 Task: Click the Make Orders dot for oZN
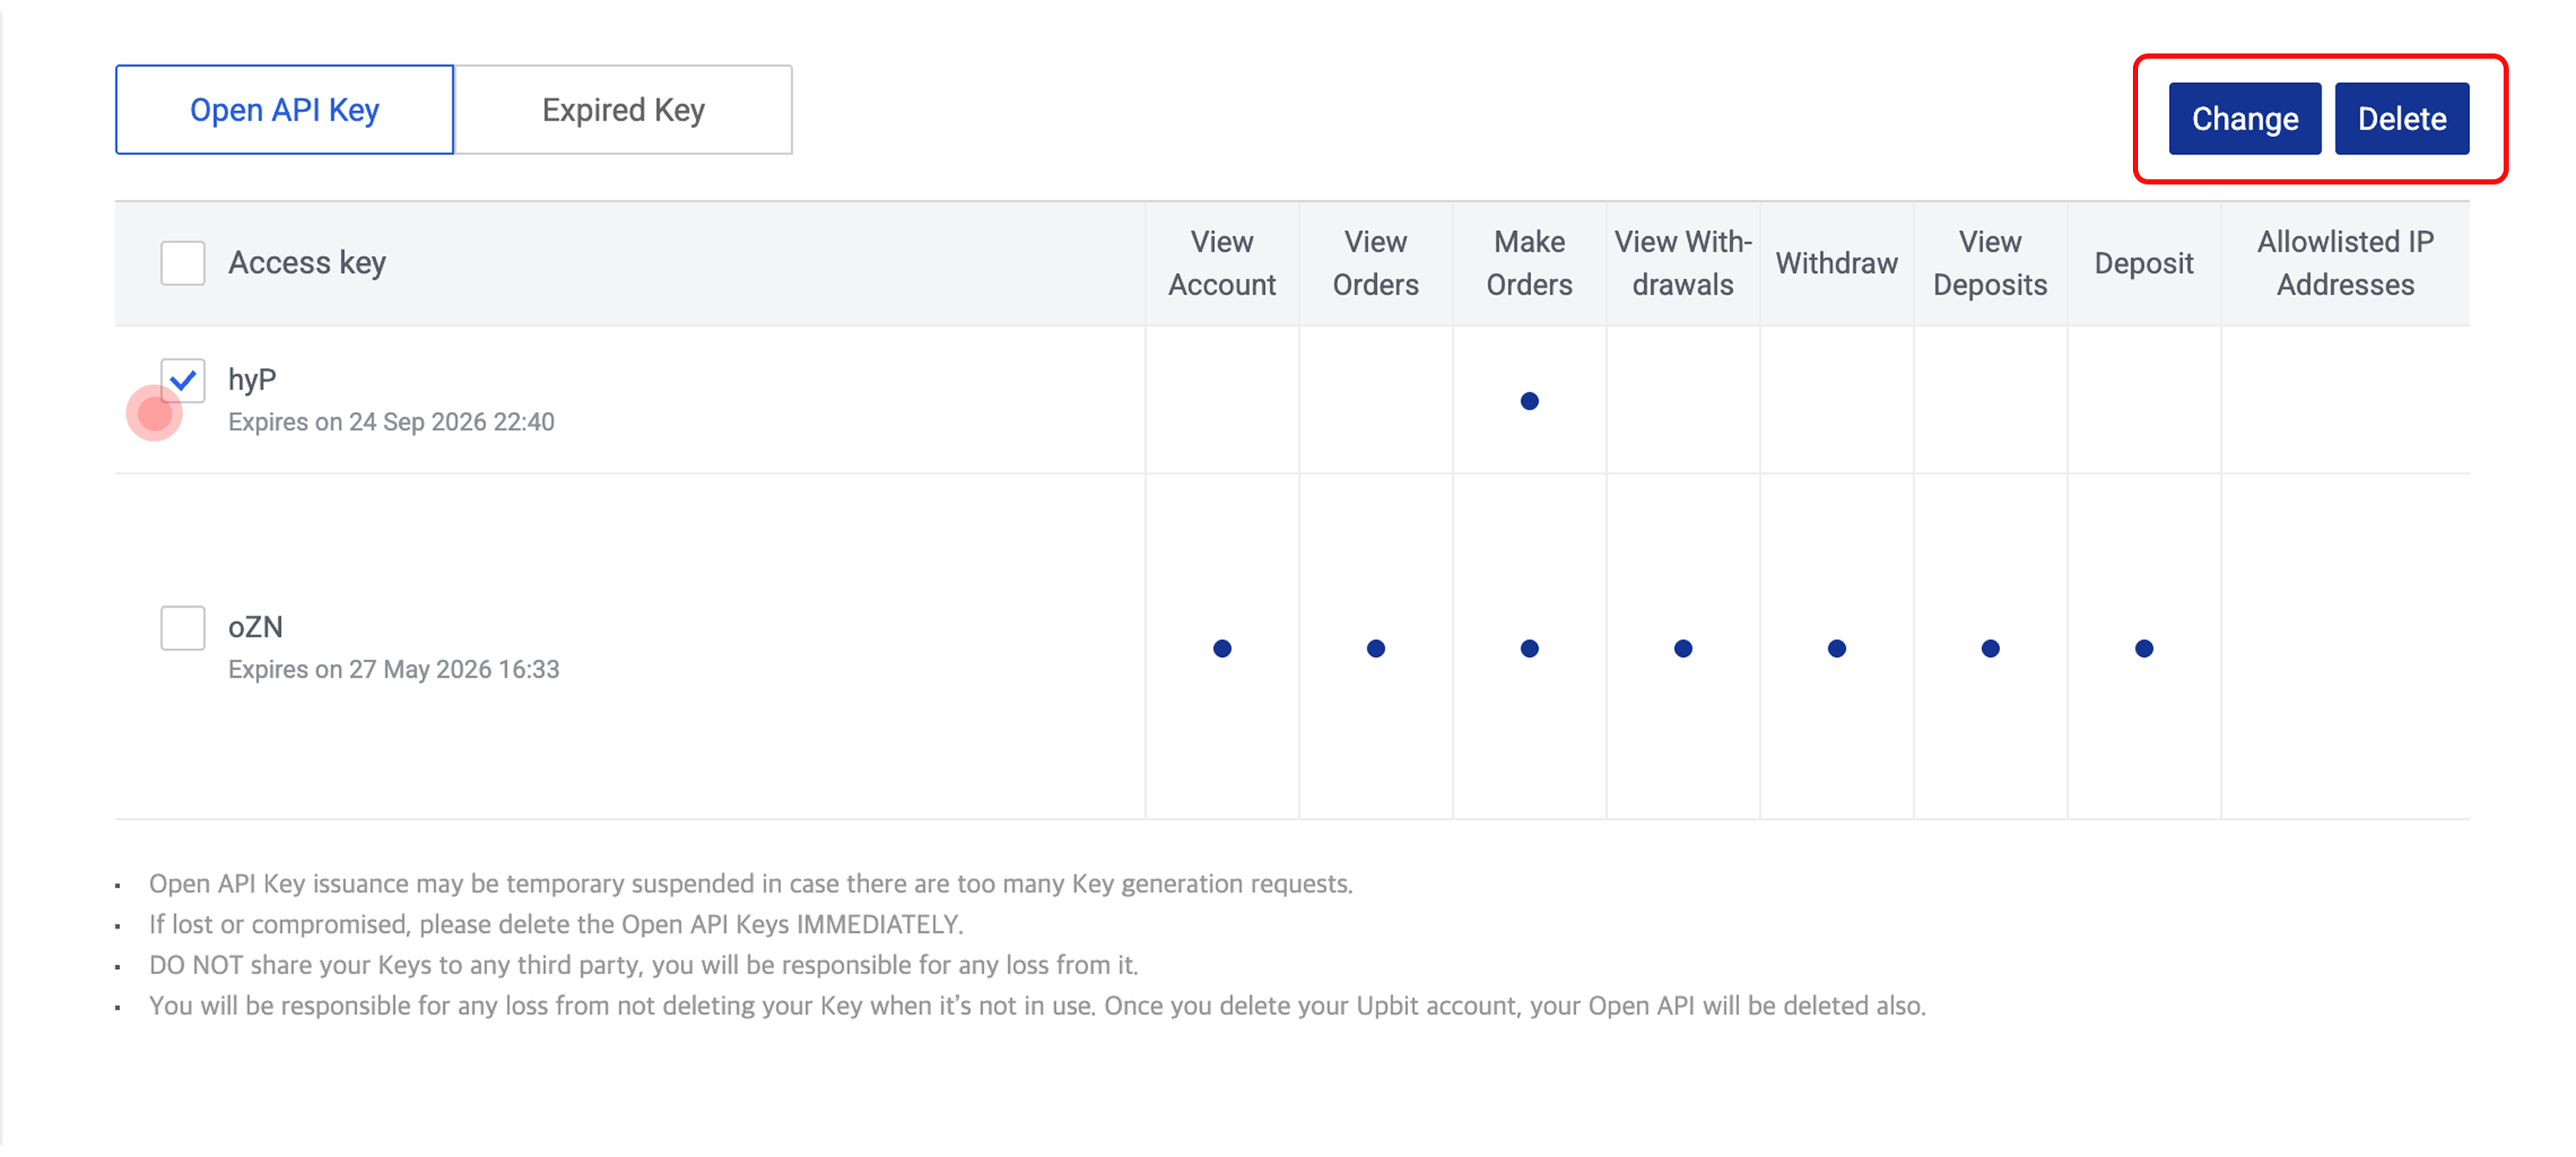coord(1529,648)
